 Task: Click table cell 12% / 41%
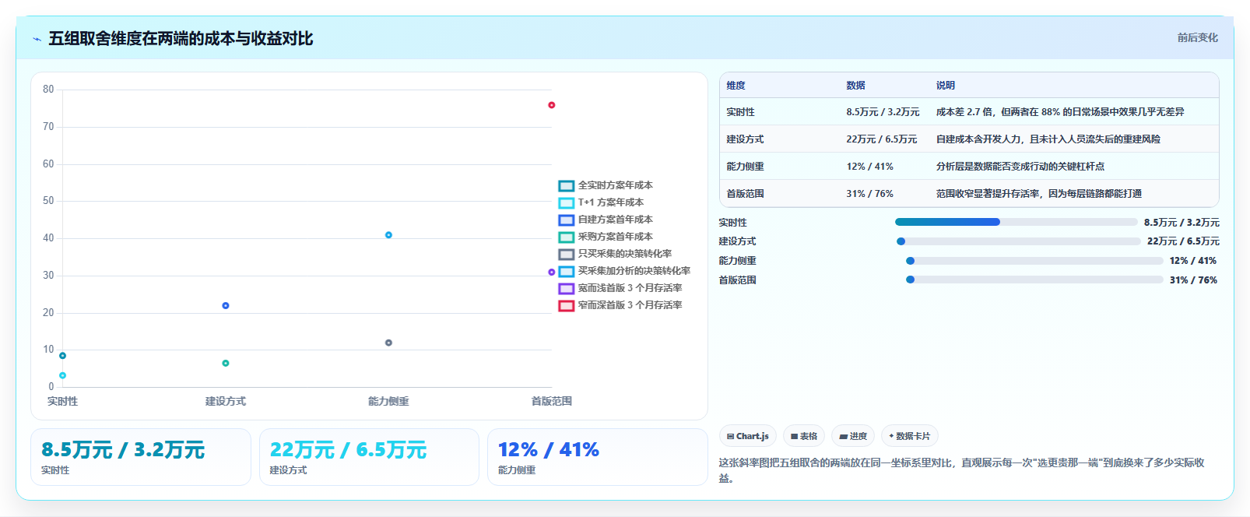pos(869,167)
